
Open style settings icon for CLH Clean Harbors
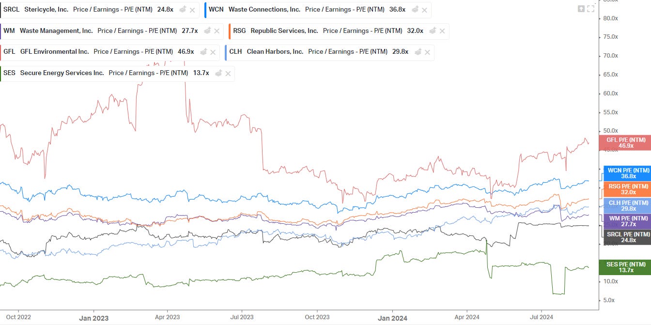pyautogui.click(x=418, y=51)
